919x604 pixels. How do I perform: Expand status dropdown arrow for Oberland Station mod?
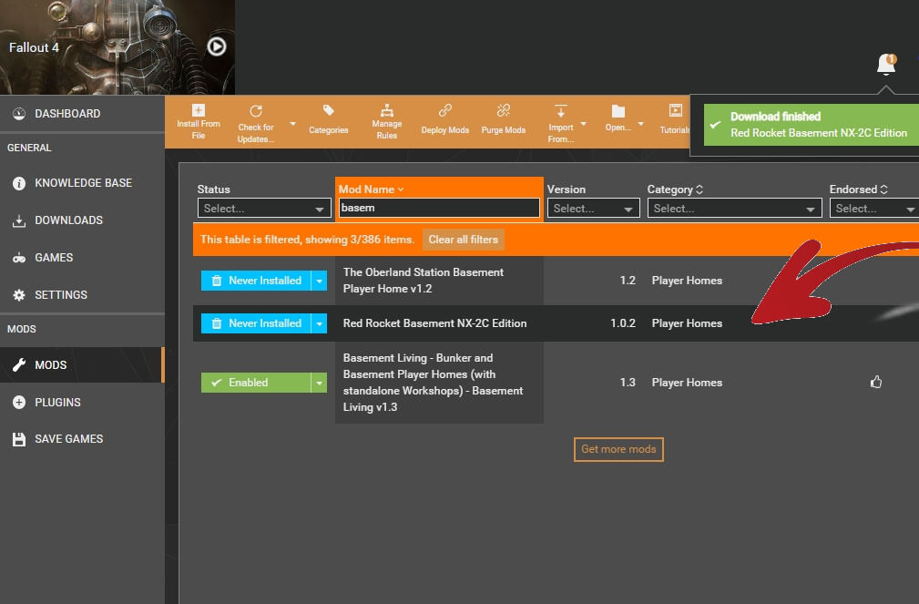pyautogui.click(x=319, y=281)
